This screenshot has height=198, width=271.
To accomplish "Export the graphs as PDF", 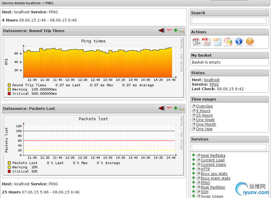I will [x=207, y=41].
